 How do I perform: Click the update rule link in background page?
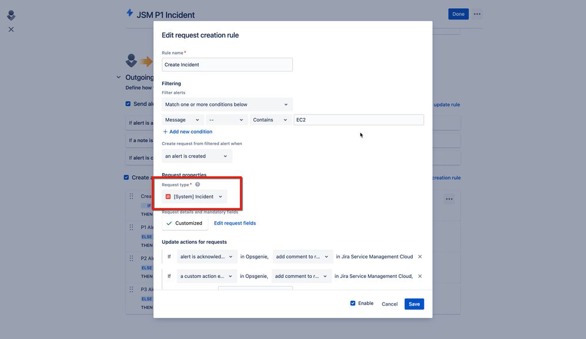tap(447, 105)
